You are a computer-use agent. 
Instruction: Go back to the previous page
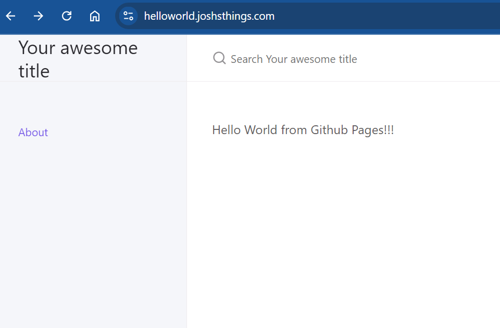(x=11, y=16)
